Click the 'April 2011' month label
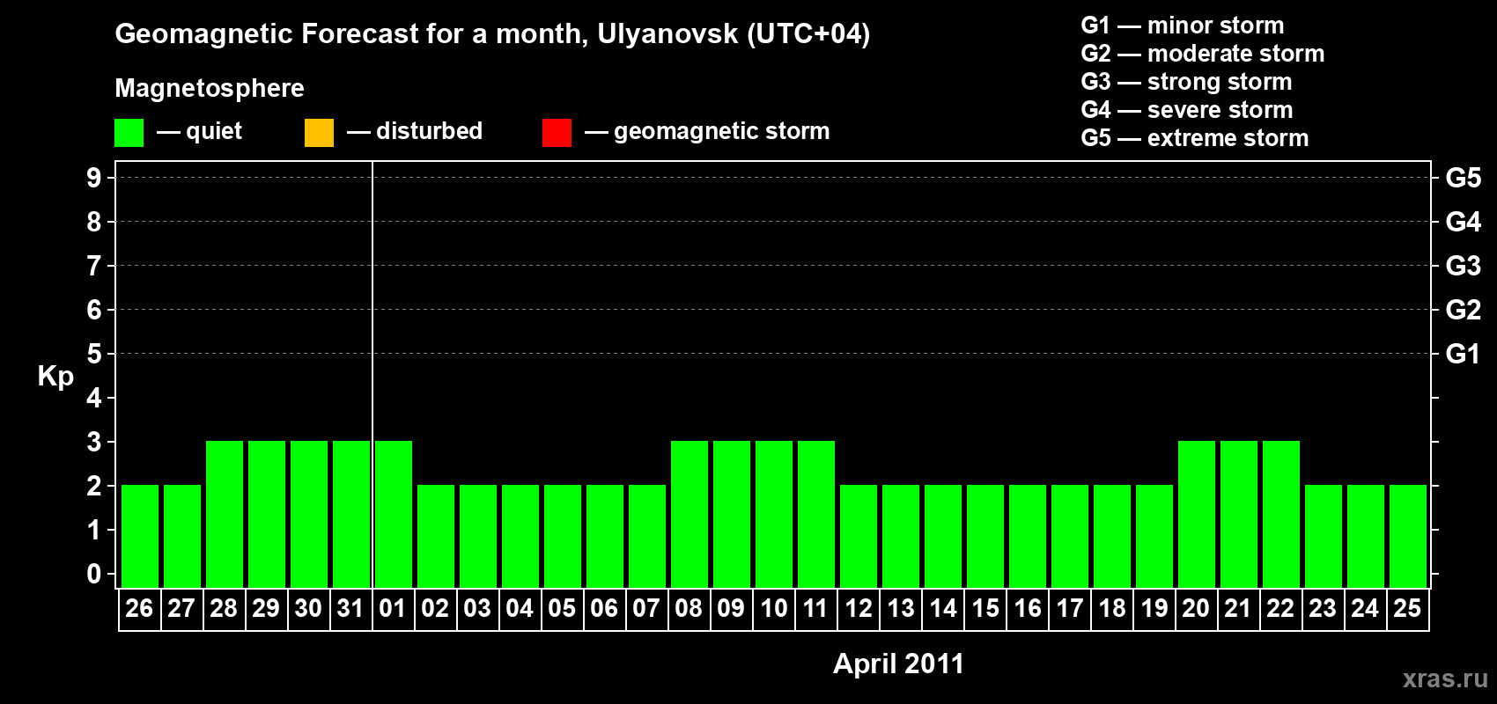 click(898, 664)
